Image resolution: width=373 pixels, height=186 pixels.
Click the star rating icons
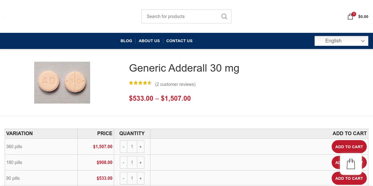pos(140,83)
